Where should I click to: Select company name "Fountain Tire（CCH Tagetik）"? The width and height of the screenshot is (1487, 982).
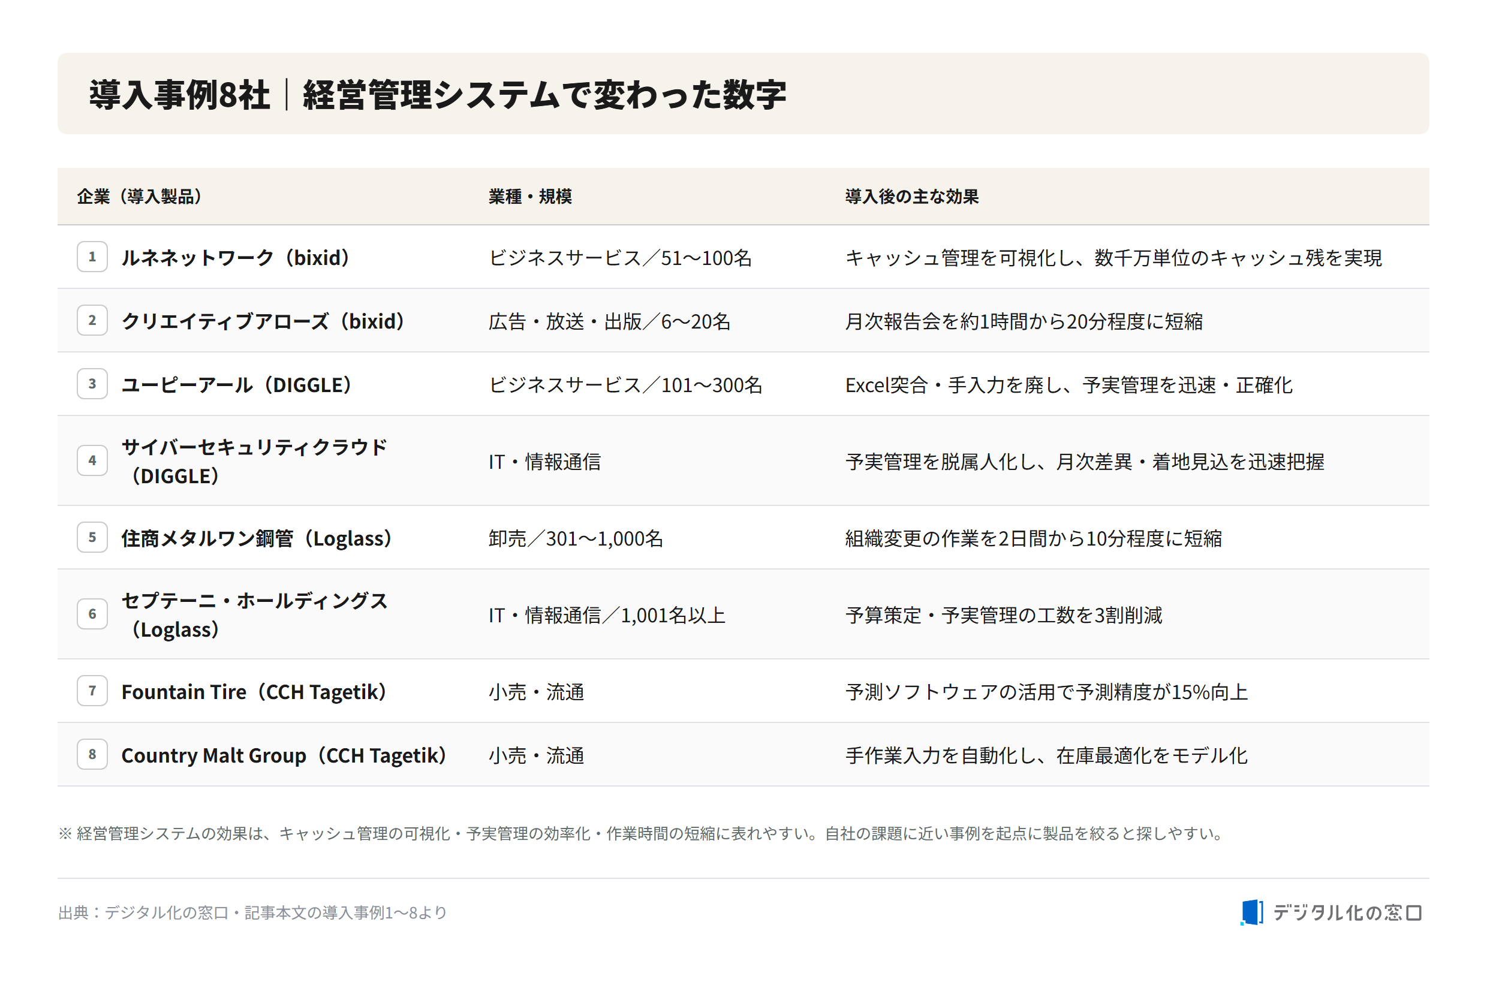(254, 691)
